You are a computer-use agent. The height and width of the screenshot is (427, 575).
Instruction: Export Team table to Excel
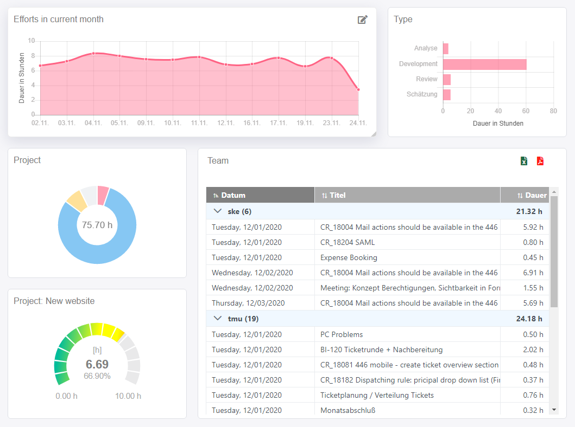[524, 161]
